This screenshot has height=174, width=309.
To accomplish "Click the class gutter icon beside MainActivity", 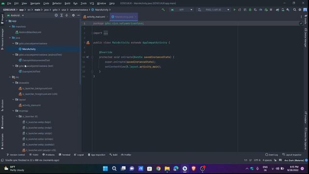I will 88,43.
